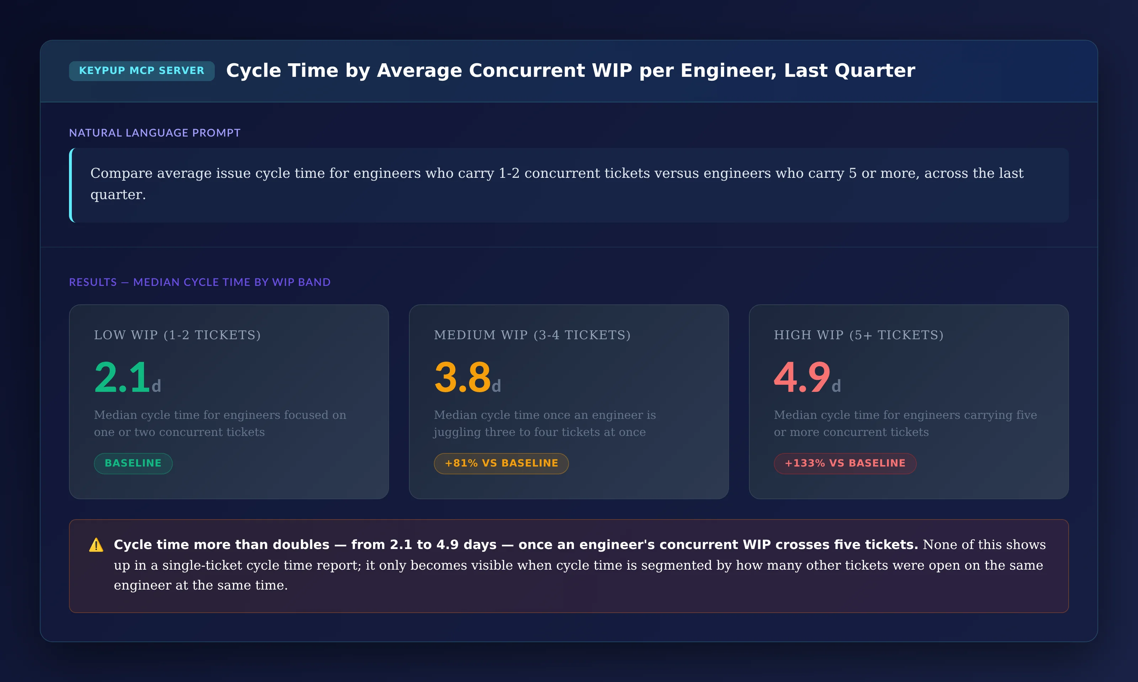Viewport: 1138px width, 682px height.
Task: Click the 'HIGH WIP (5+ TICKETS)' card label
Action: coord(858,335)
